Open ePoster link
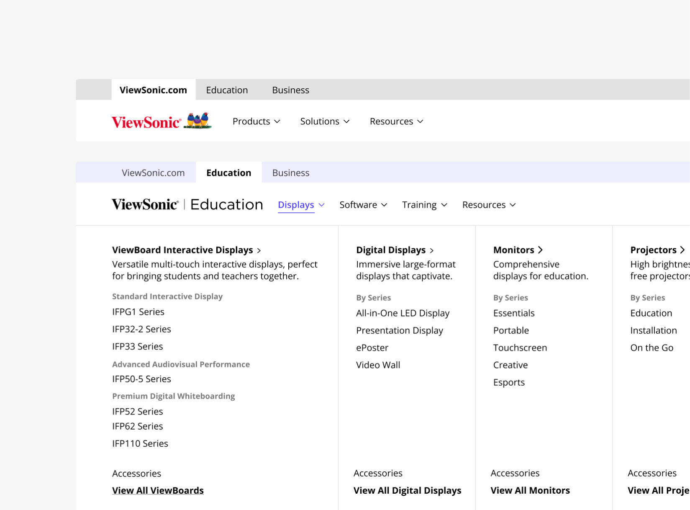The image size is (690, 510). click(372, 348)
